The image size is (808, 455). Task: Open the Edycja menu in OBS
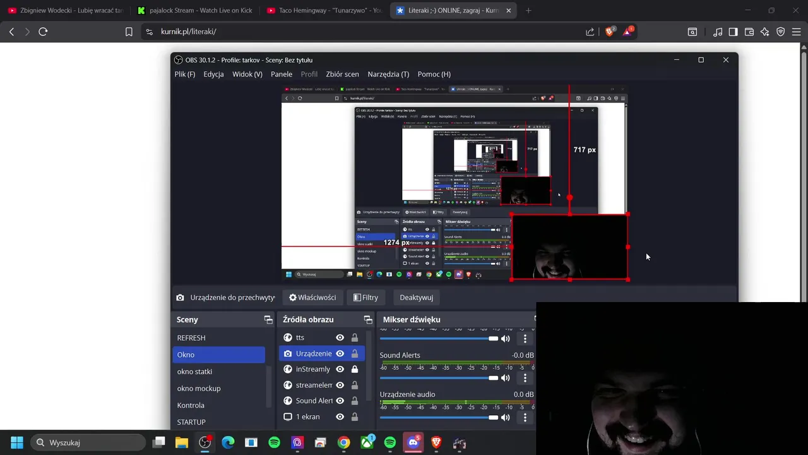click(x=213, y=74)
